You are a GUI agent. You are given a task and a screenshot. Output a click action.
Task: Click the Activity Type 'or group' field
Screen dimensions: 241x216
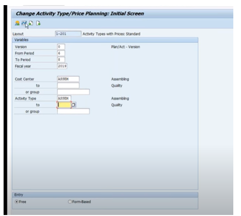[x=73, y=111]
